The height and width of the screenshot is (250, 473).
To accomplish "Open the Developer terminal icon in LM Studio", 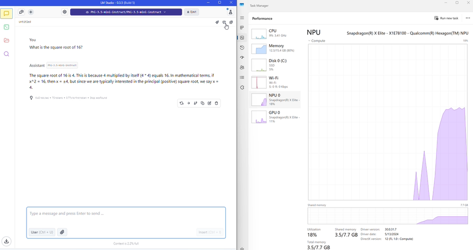I will 6,27.
